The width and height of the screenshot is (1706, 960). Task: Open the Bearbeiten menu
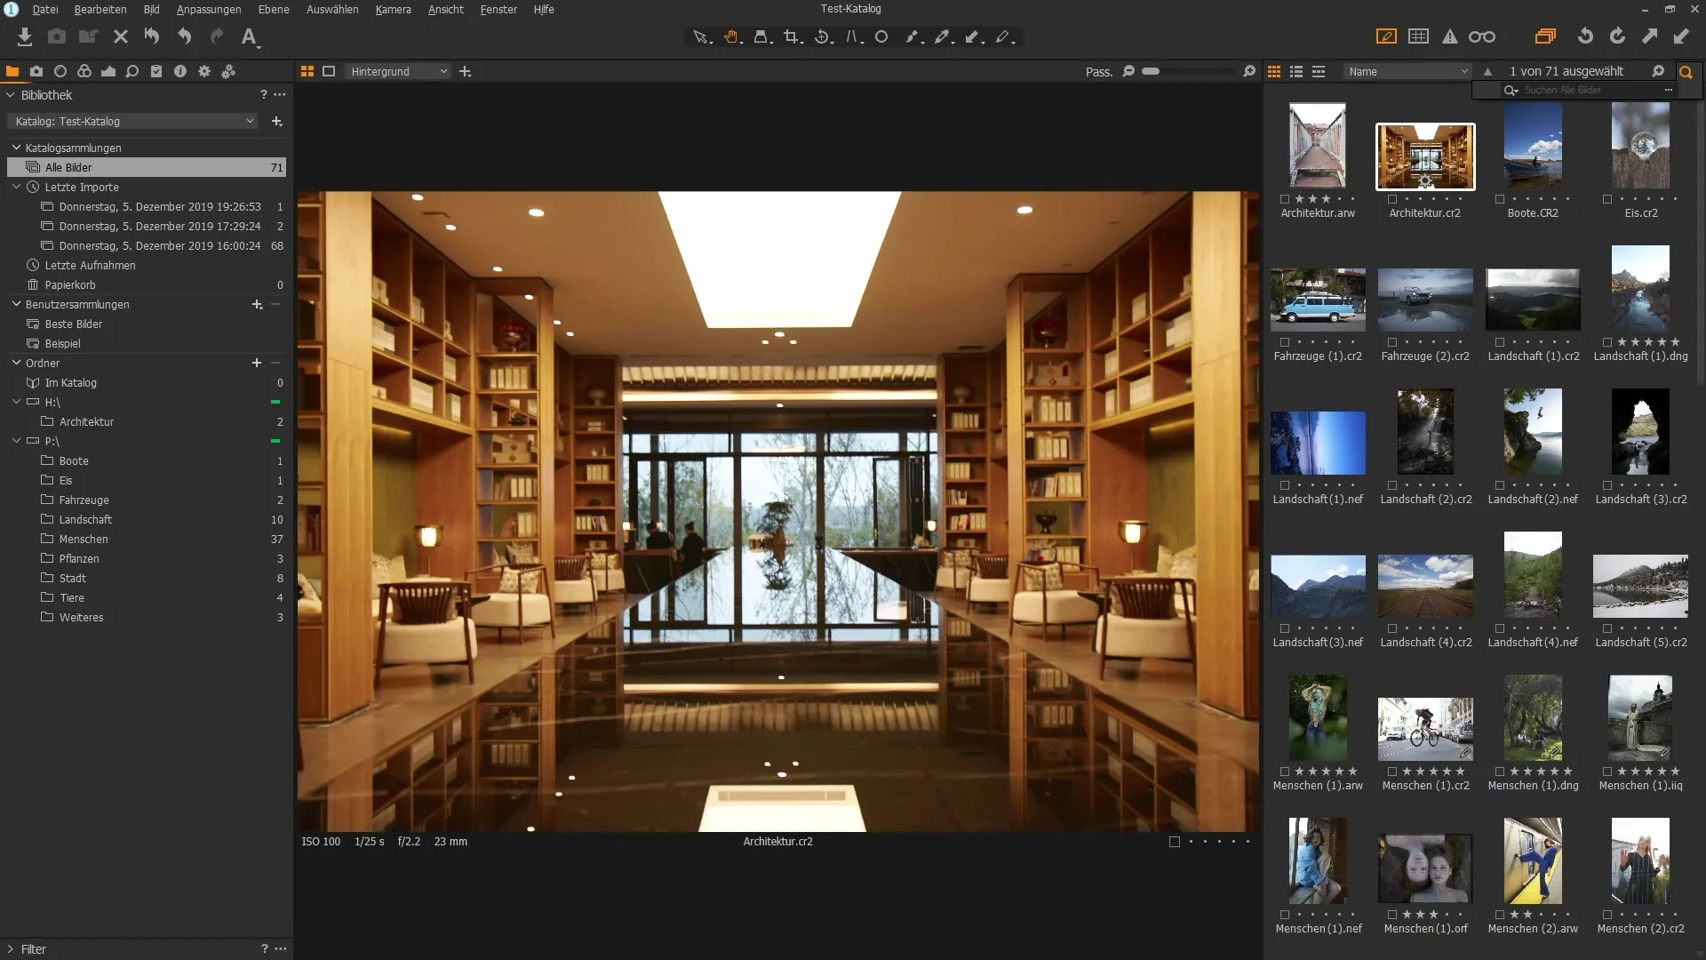tap(100, 9)
